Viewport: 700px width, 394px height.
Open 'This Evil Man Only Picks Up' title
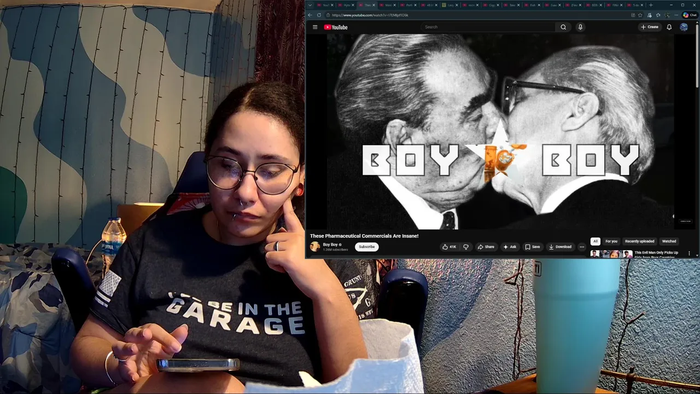656,254
